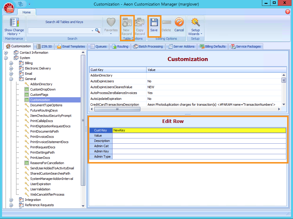Expand the Billing tree node
Image resolution: width=293 pixels, height=219 pixels.
point(11,63)
